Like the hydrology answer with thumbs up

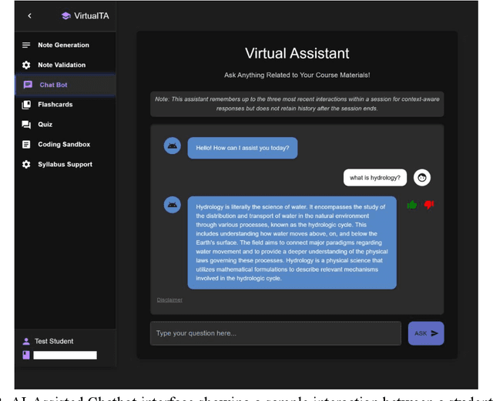coord(411,205)
